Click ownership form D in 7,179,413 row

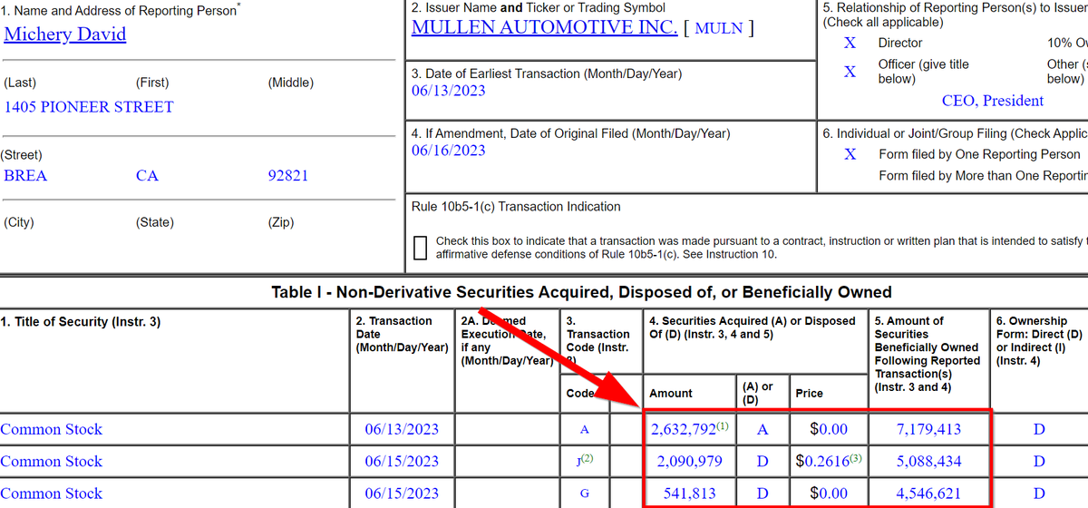point(1039,429)
